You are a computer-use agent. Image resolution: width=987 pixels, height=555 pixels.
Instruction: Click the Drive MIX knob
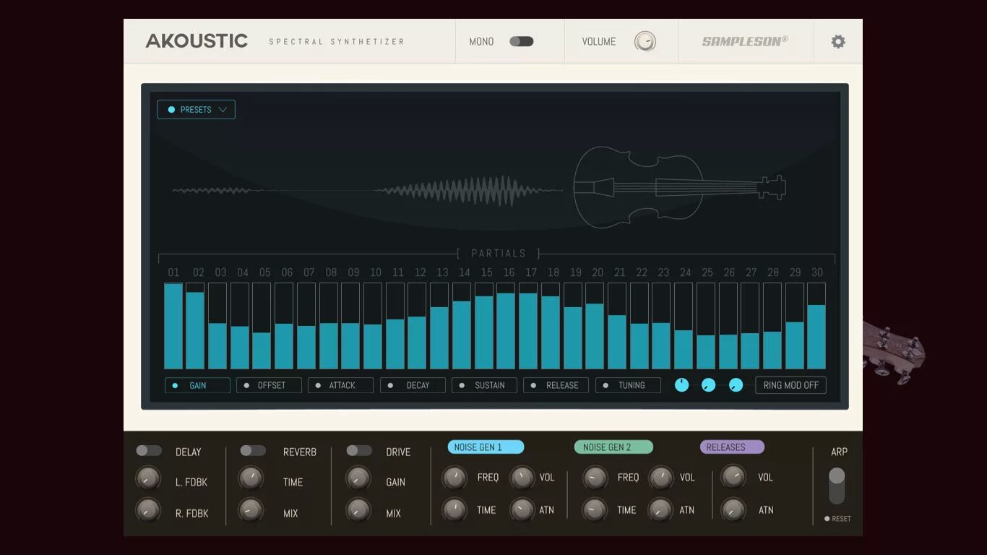pos(358,510)
